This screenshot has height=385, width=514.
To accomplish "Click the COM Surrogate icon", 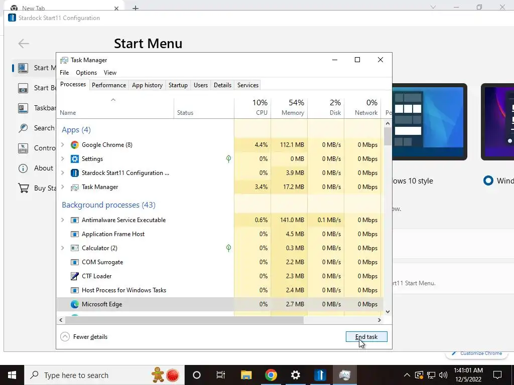I will click(75, 262).
